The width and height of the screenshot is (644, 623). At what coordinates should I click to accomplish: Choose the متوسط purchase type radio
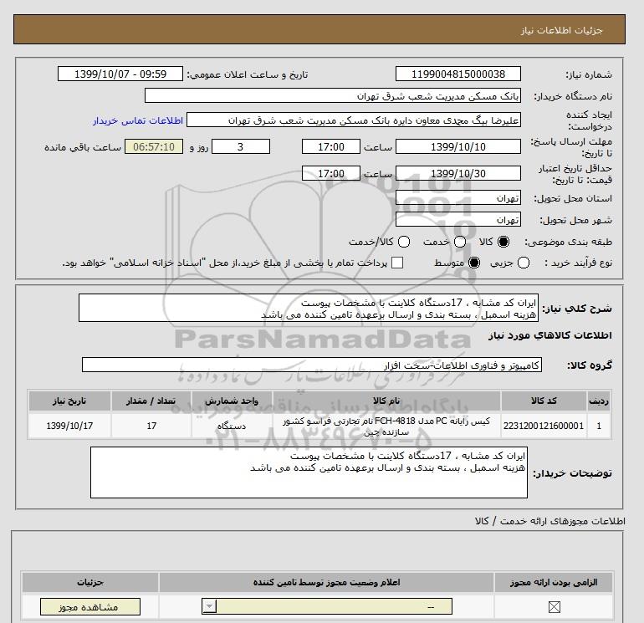pyautogui.click(x=474, y=263)
